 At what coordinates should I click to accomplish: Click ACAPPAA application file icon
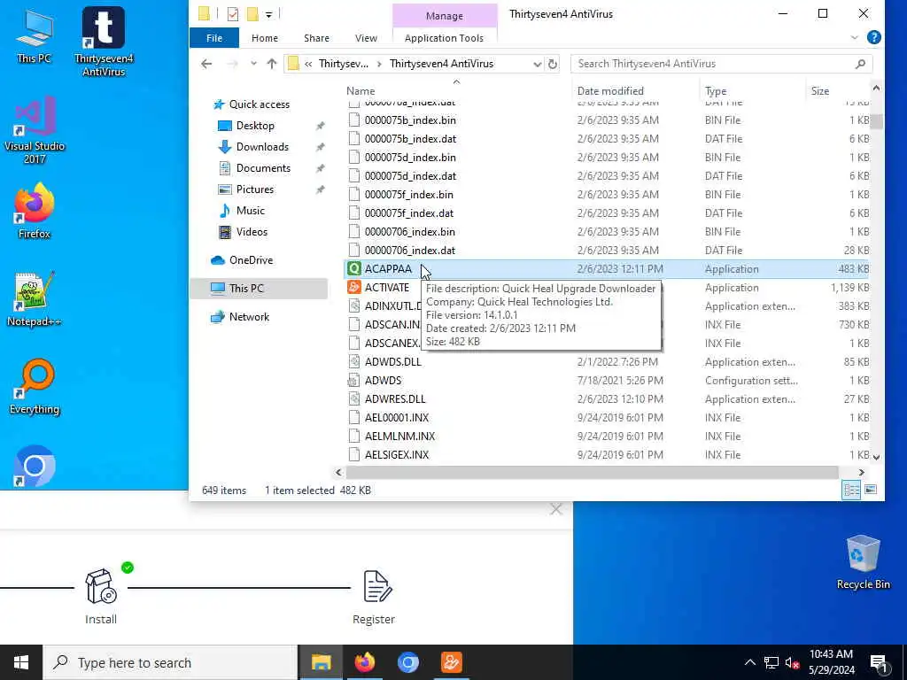click(354, 269)
